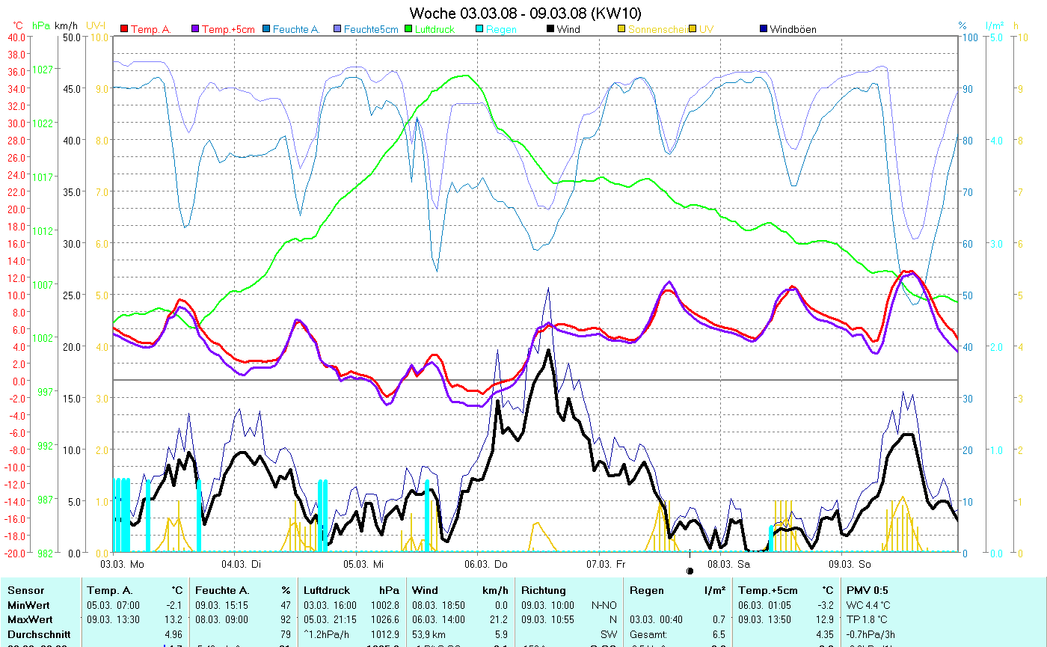Click the cyan Regen legend swatch

479,29
